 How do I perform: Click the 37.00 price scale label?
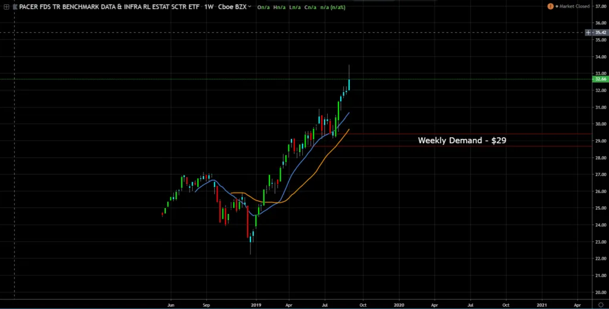pyautogui.click(x=601, y=6)
